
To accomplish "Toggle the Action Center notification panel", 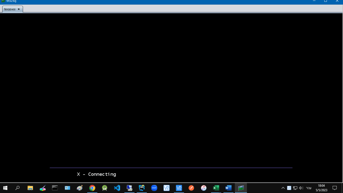I will click(335, 188).
